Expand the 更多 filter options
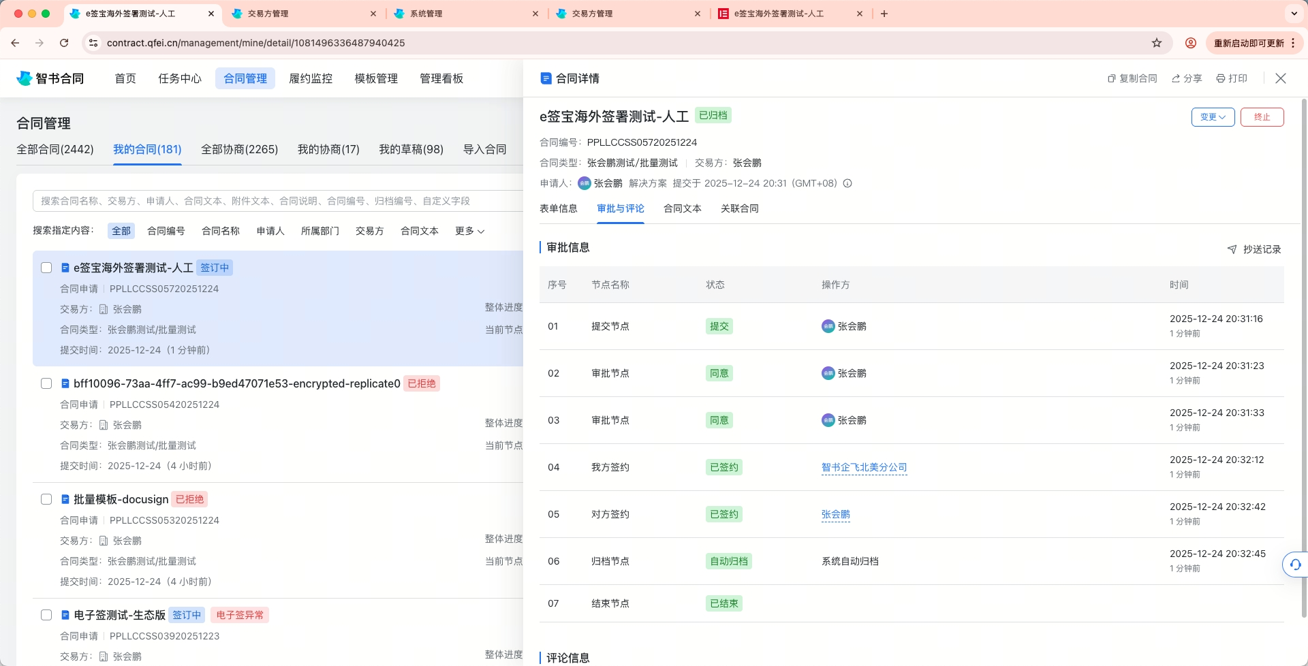This screenshot has width=1308, height=666. point(469,231)
